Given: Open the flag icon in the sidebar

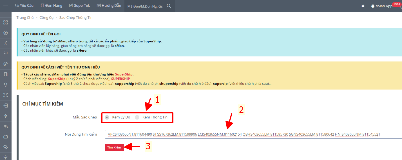Looking at the screenshot, I should tap(6, 54).
